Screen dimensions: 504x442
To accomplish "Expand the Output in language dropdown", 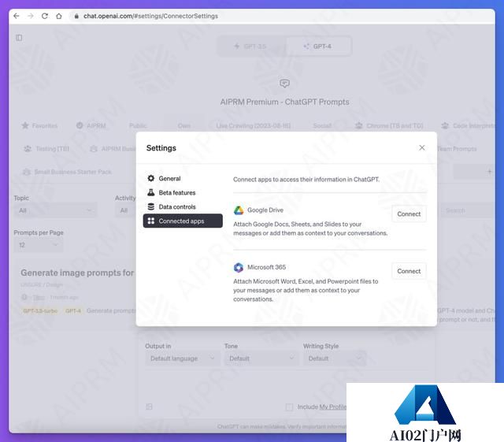I will [x=182, y=358].
